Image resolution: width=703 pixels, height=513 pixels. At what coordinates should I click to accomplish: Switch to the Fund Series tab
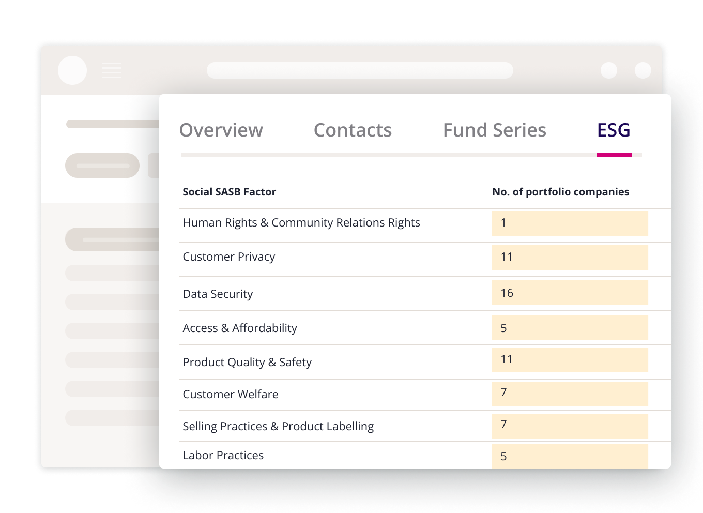click(x=494, y=130)
